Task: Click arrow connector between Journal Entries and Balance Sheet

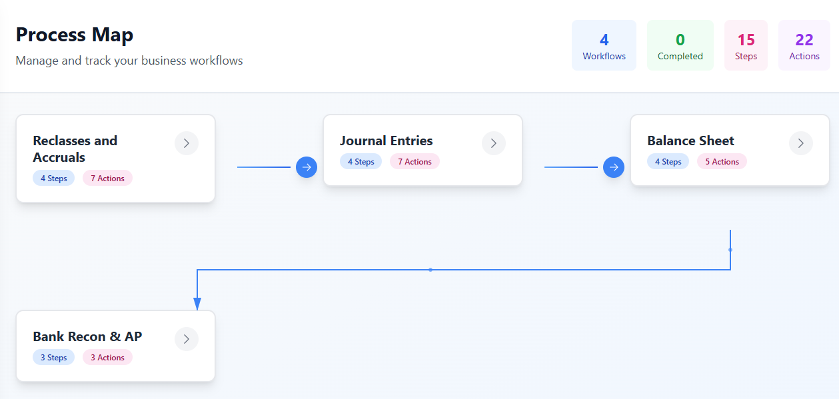Action: (x=614, y=167)
